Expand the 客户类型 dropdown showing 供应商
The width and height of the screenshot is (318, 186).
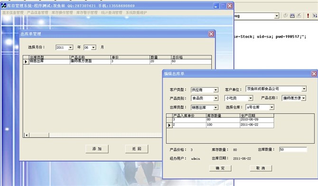216,90
